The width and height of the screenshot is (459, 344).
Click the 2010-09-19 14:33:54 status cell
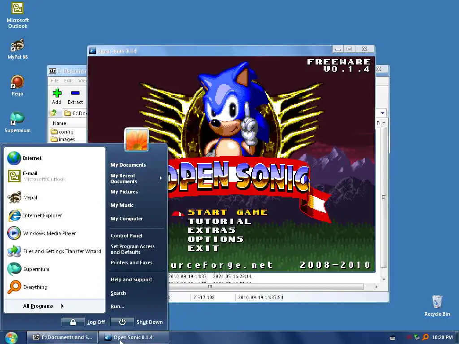point(260,297)
